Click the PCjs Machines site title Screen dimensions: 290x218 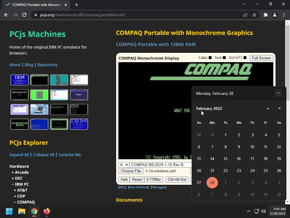tap(37, 34)
